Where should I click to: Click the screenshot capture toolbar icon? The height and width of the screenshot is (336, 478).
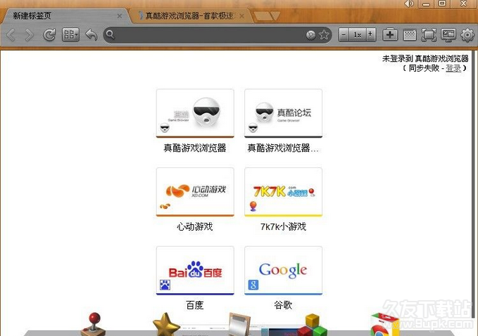410,34
